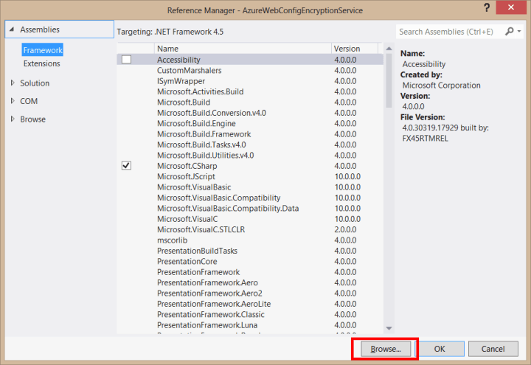Uncheck the Microsoft.CSharp checkbox
Image resolution: width=531 pixels, height=365 pixels.
coord(126,166)
